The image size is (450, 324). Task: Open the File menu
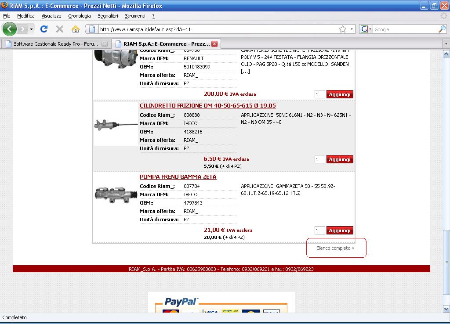(7, 16)
